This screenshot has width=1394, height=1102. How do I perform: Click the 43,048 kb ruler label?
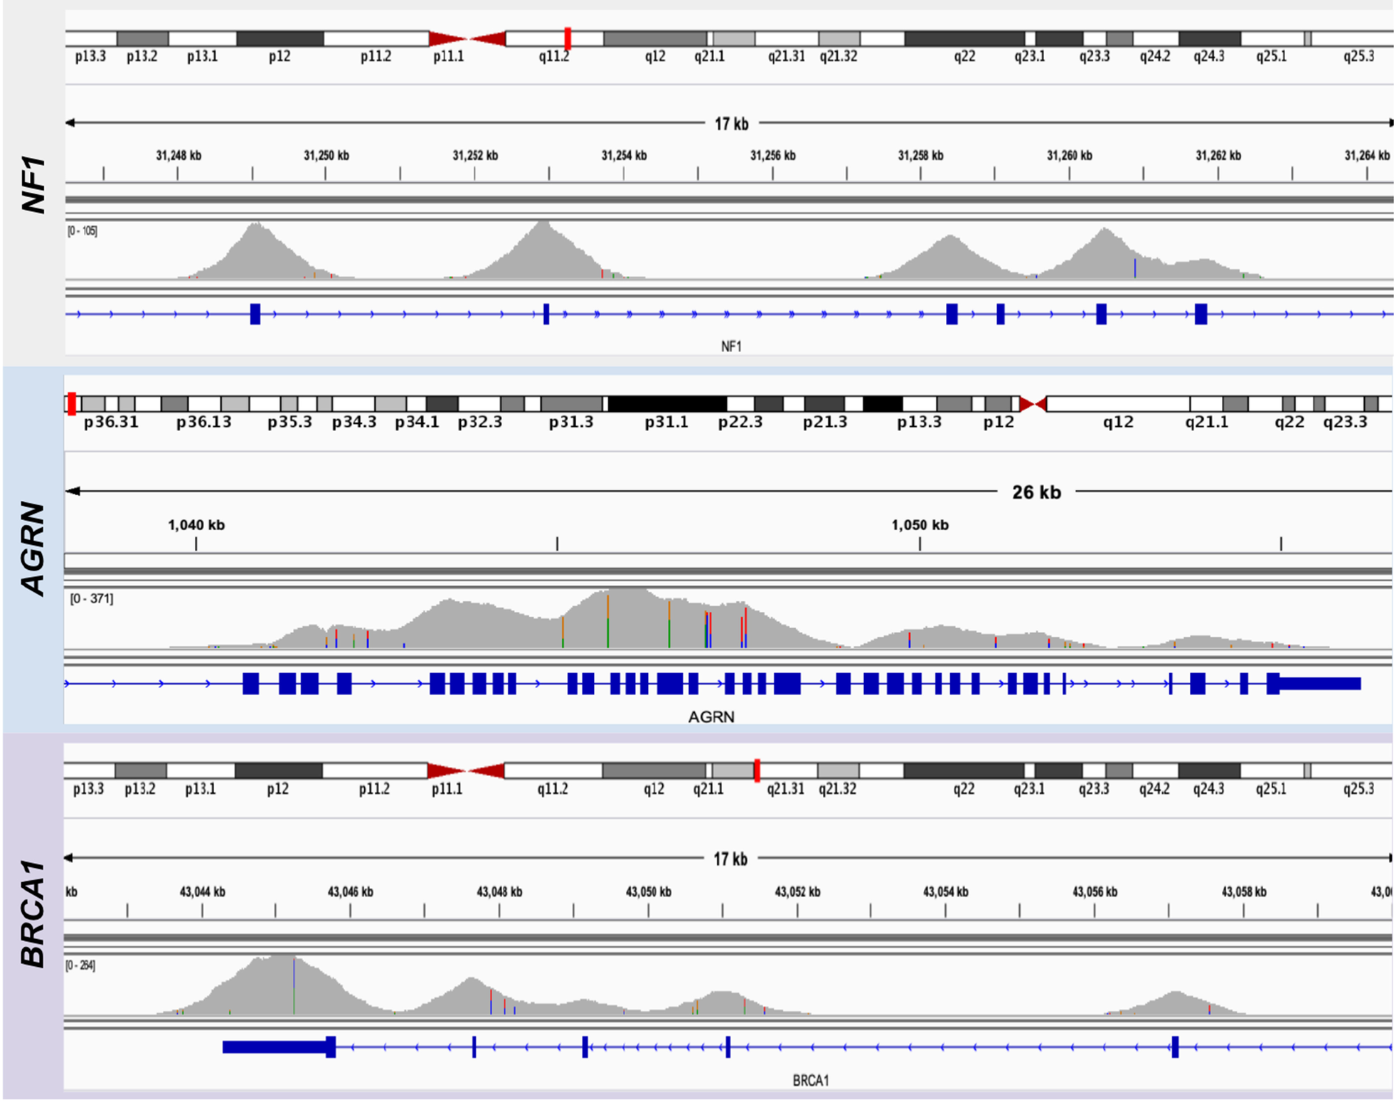point(499,891)
